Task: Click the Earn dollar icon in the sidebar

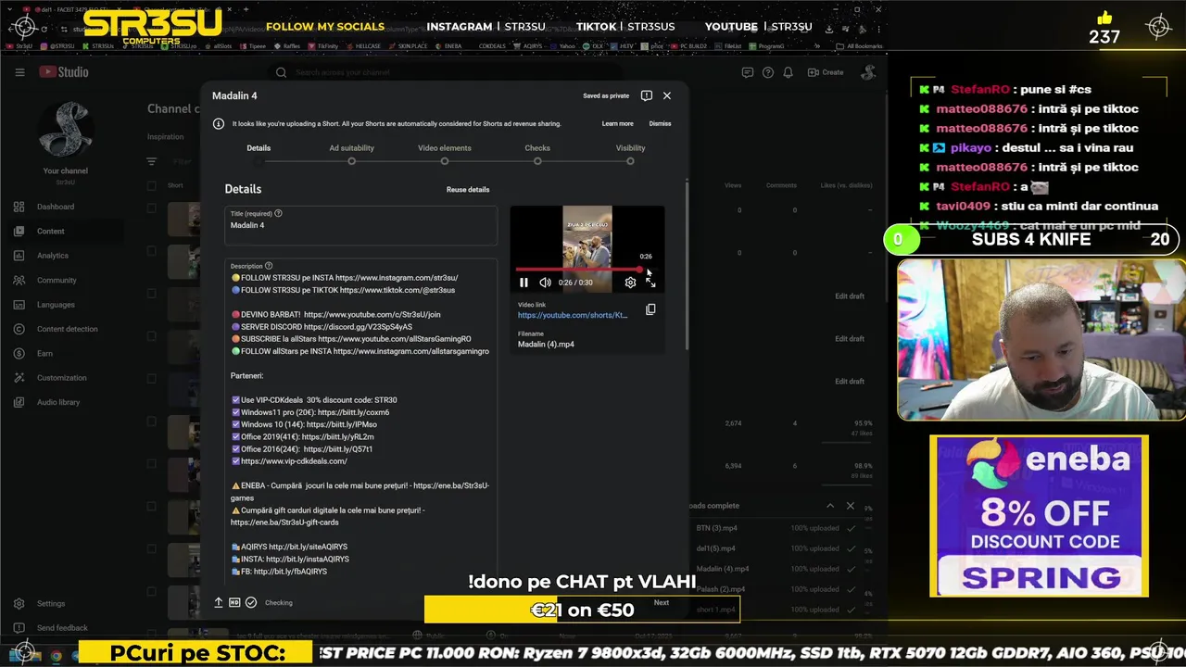Action: [x=19, y=354]
